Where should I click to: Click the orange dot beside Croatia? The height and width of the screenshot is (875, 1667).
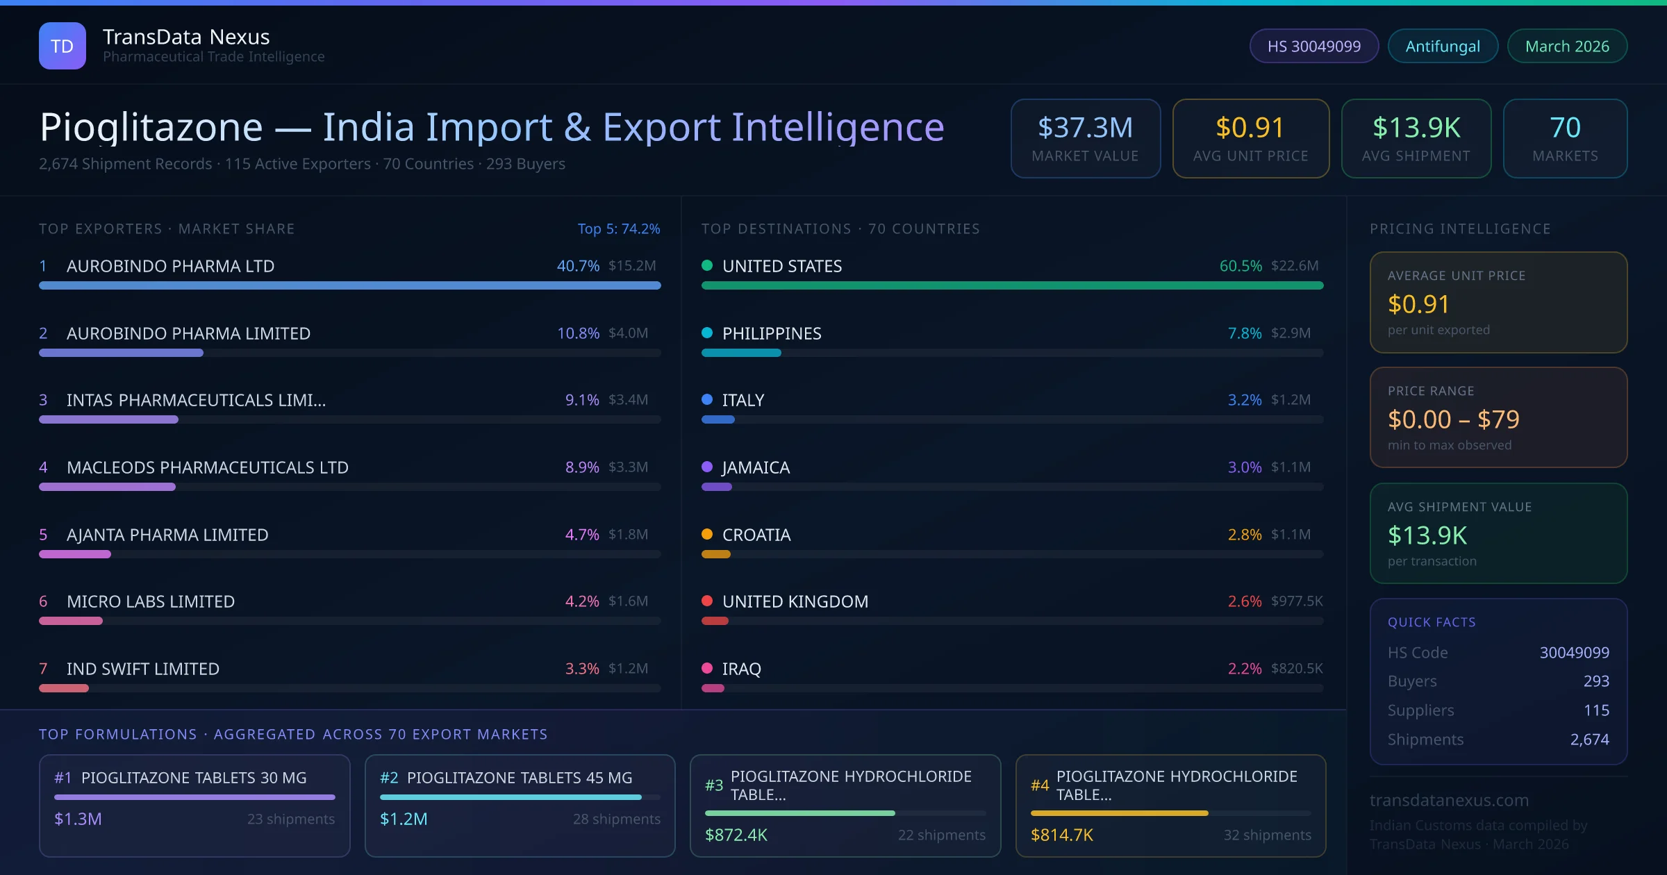tap(707, 534)
